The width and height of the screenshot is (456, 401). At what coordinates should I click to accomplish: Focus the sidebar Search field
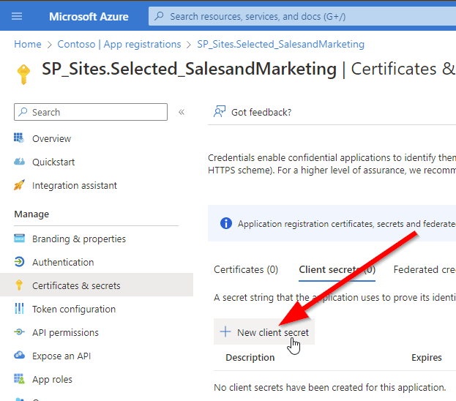pos(91,112)
